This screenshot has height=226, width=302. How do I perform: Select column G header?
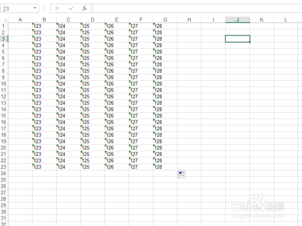point(165,20)
